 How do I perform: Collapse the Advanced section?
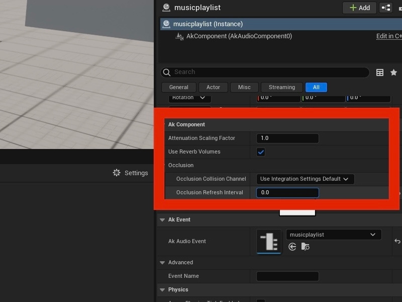[x=162, y=262]
